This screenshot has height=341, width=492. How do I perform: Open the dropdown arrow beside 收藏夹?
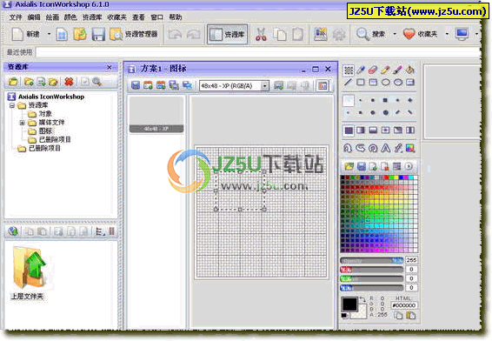(447, 34)
